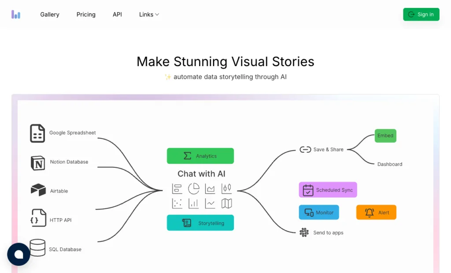Select the map chart icon

point(226,203)
